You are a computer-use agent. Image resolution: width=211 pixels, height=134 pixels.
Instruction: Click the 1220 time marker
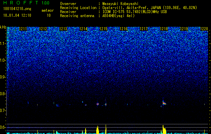pos(204,29)
